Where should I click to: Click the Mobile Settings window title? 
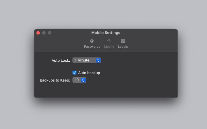(106, 33)
